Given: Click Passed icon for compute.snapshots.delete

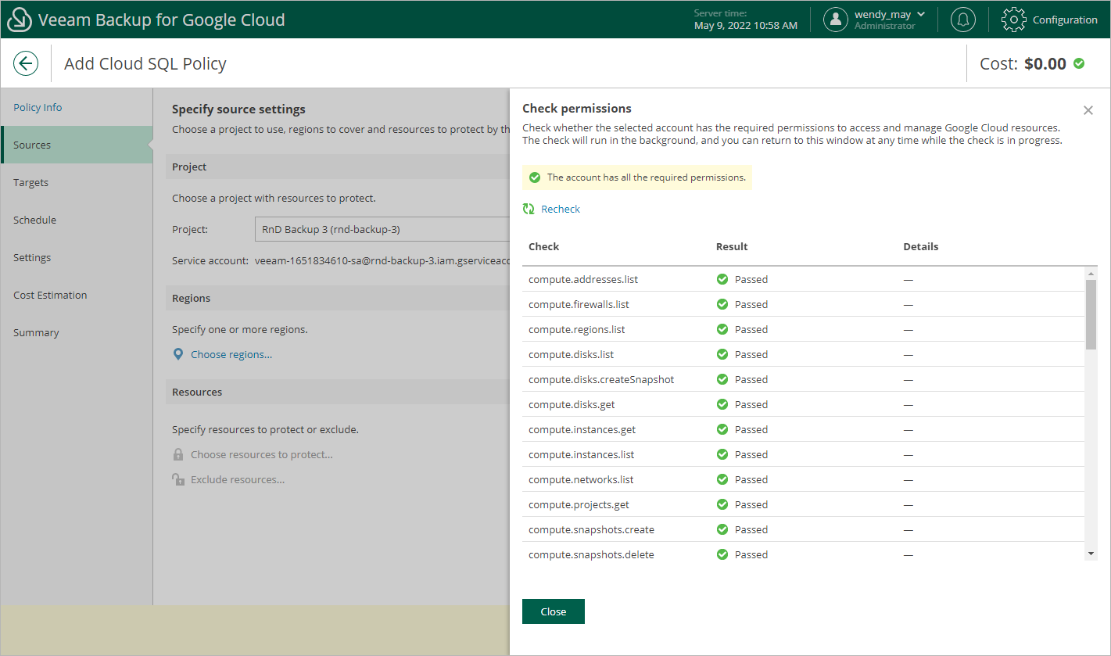Looking at the screenshot, I should coord(722,554).
